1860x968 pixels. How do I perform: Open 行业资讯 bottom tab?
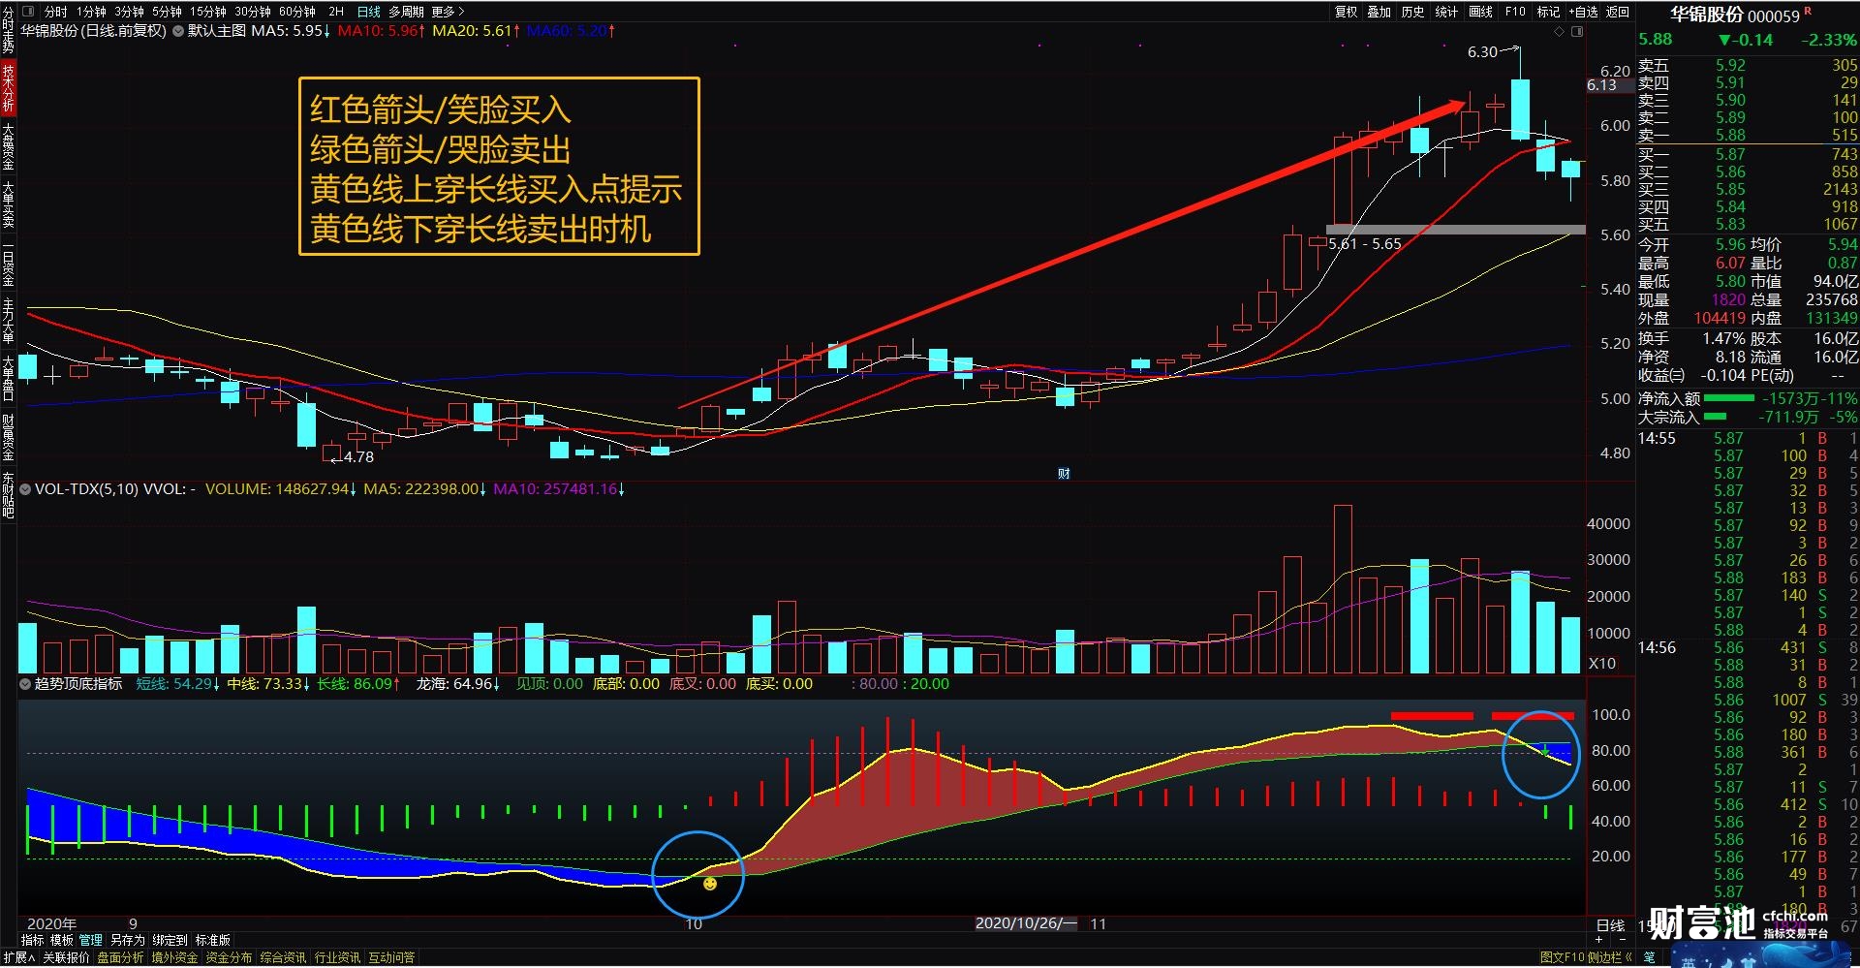[337, 957]
